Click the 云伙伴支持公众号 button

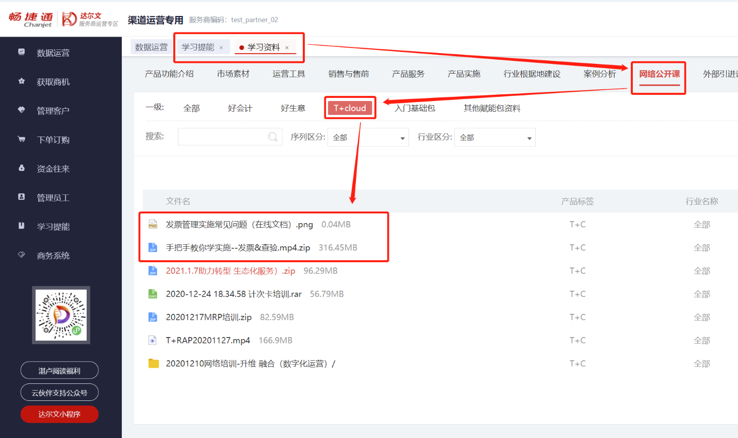(x=59, y=393)
